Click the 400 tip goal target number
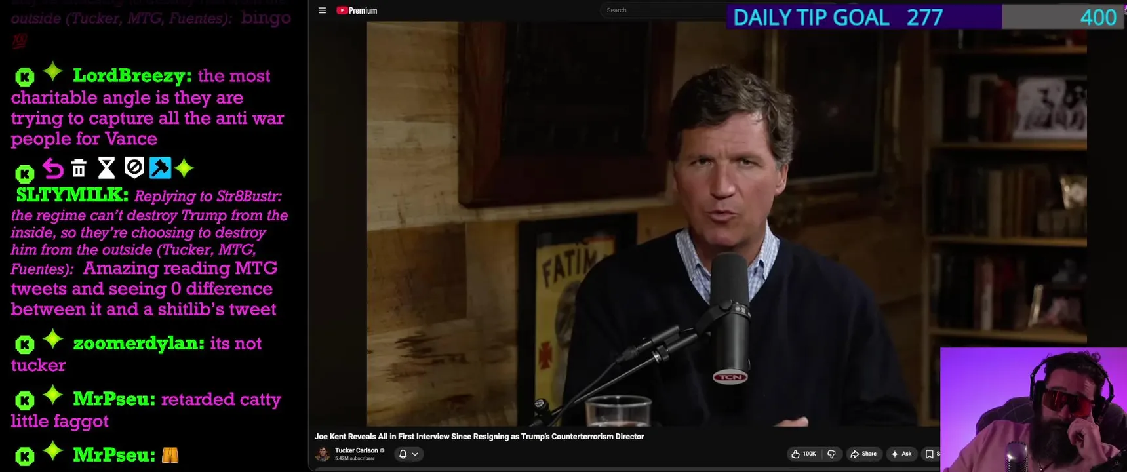Viewport: 1127px width, 472px height. [1098, 17]
